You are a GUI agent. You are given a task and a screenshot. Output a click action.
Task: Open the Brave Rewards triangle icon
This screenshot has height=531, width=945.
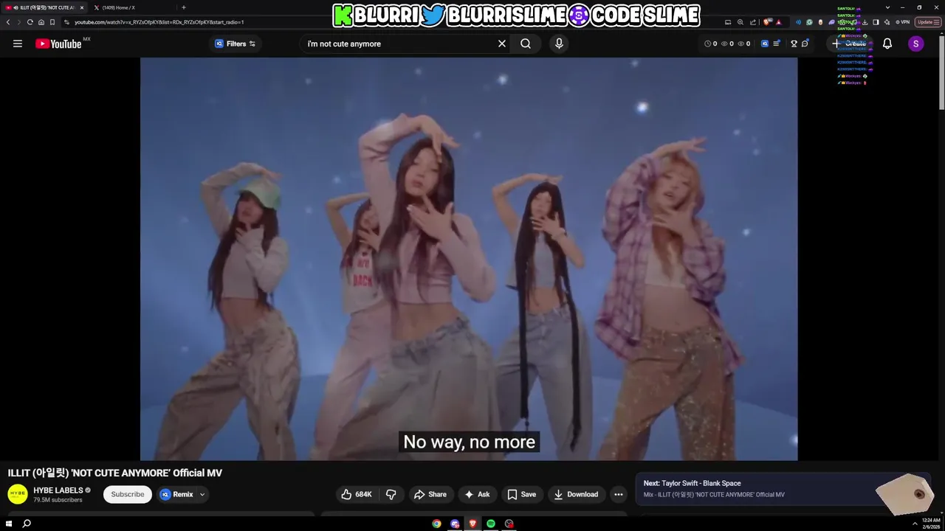[x=778, y=22]
